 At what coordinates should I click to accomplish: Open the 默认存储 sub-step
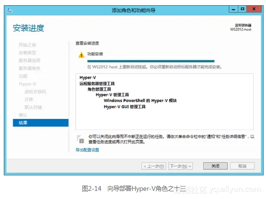[x=33, y=107]
